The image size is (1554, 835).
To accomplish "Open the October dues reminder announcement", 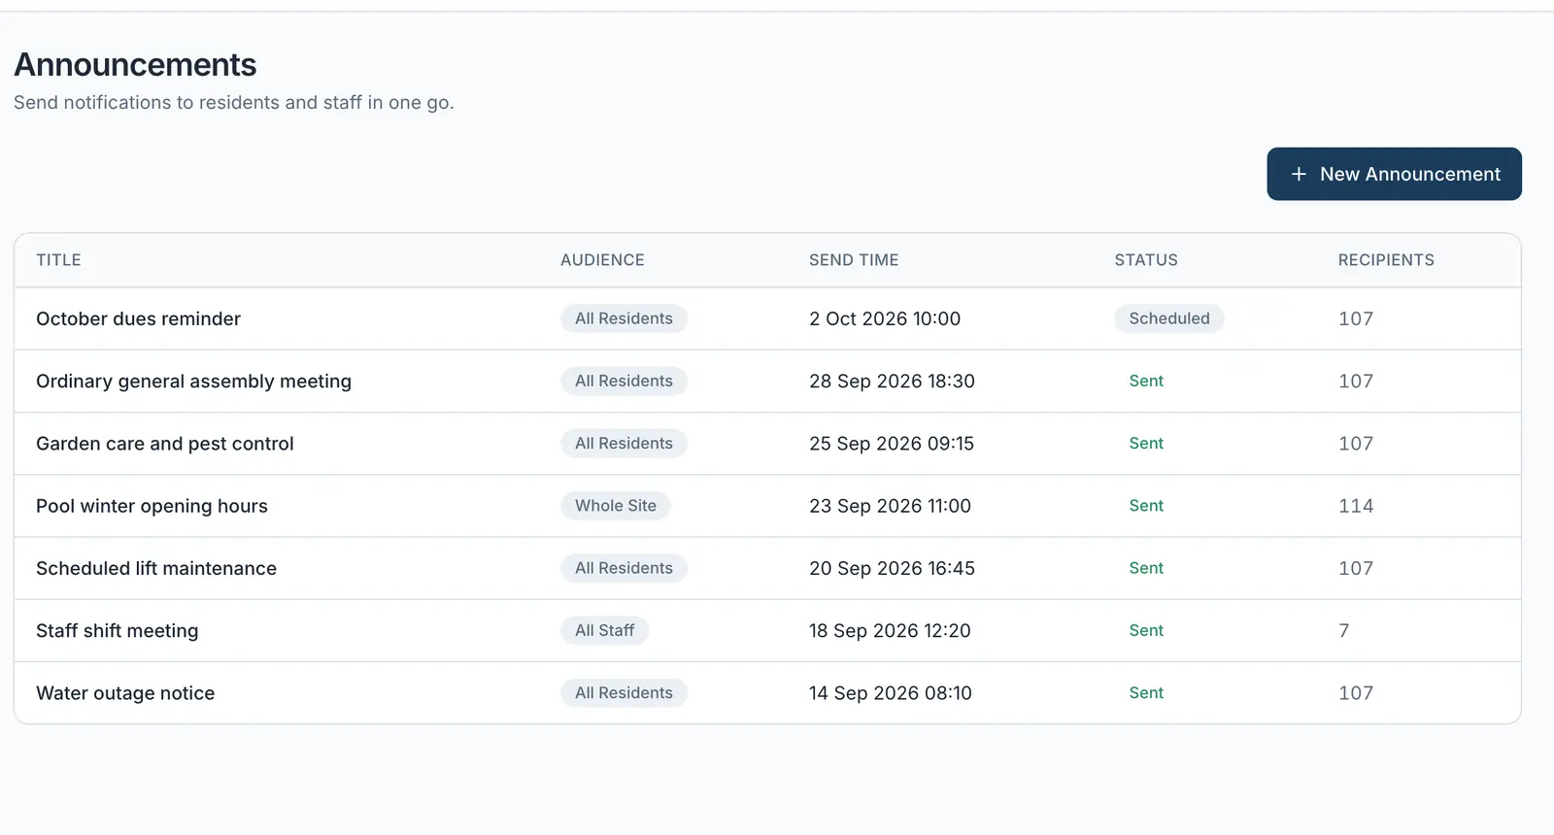I will (x=138, y=318).
